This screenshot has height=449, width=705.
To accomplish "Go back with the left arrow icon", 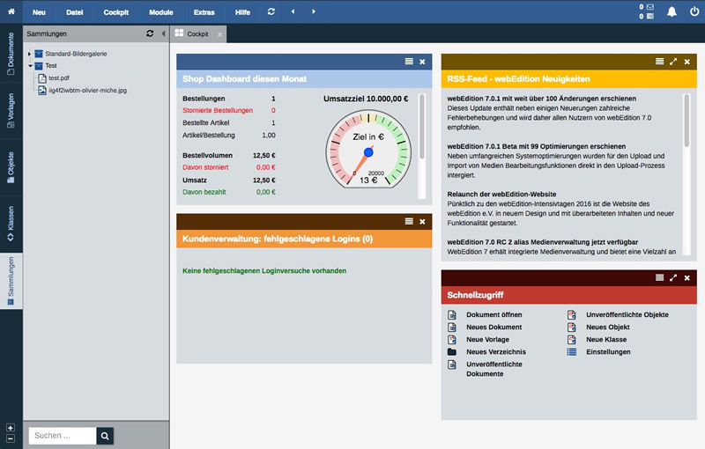I will point(293,11).
